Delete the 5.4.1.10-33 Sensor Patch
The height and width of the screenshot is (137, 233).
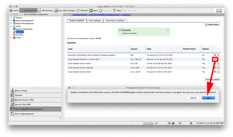coord(218,72)
